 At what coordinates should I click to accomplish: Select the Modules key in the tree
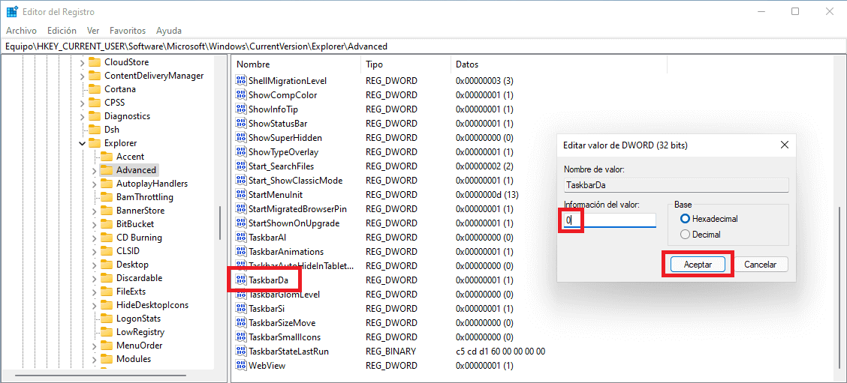point(134,359)
